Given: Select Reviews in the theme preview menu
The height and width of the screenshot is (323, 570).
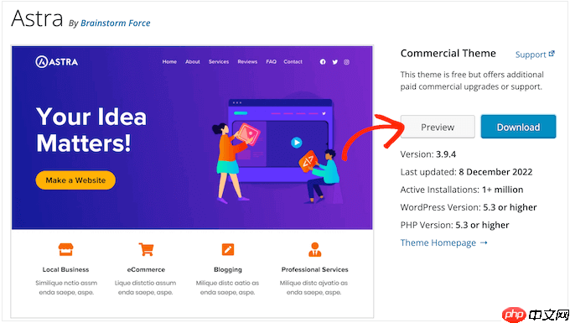Looking at the screenshot, I should [247, 62].
